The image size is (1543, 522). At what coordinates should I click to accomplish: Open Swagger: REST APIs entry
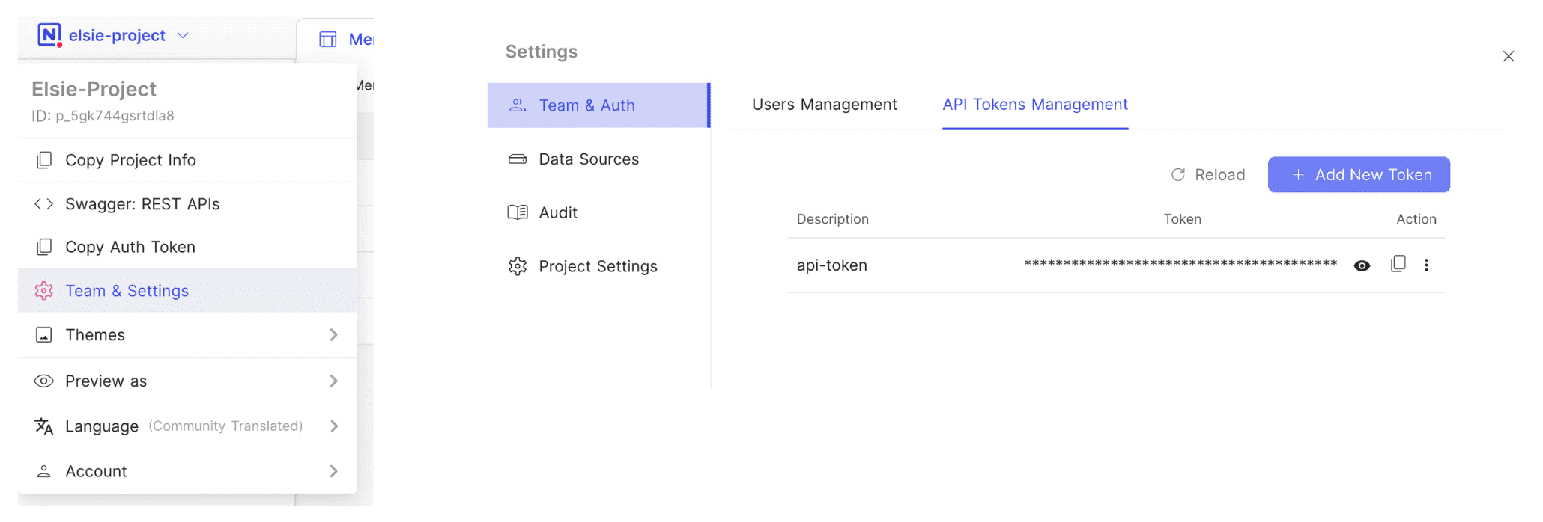(142, 204)
